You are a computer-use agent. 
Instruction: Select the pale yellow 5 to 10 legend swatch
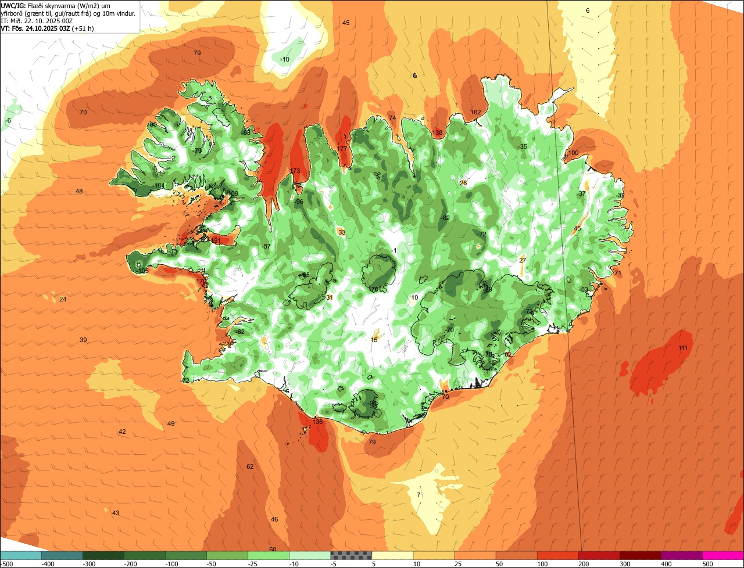[392, 555]
